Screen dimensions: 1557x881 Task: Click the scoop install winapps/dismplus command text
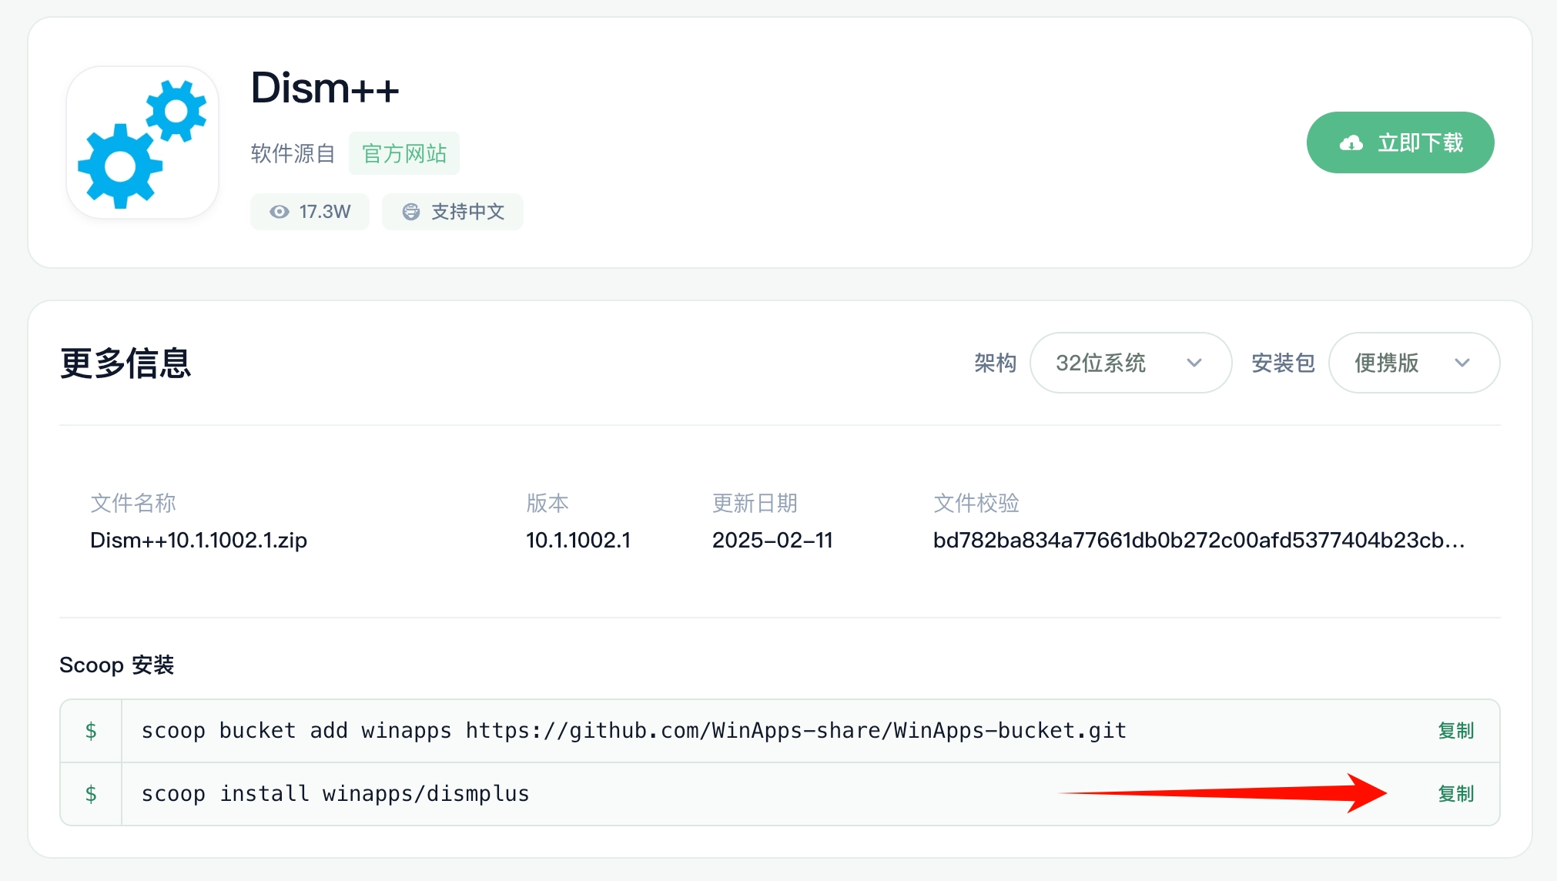335,794
